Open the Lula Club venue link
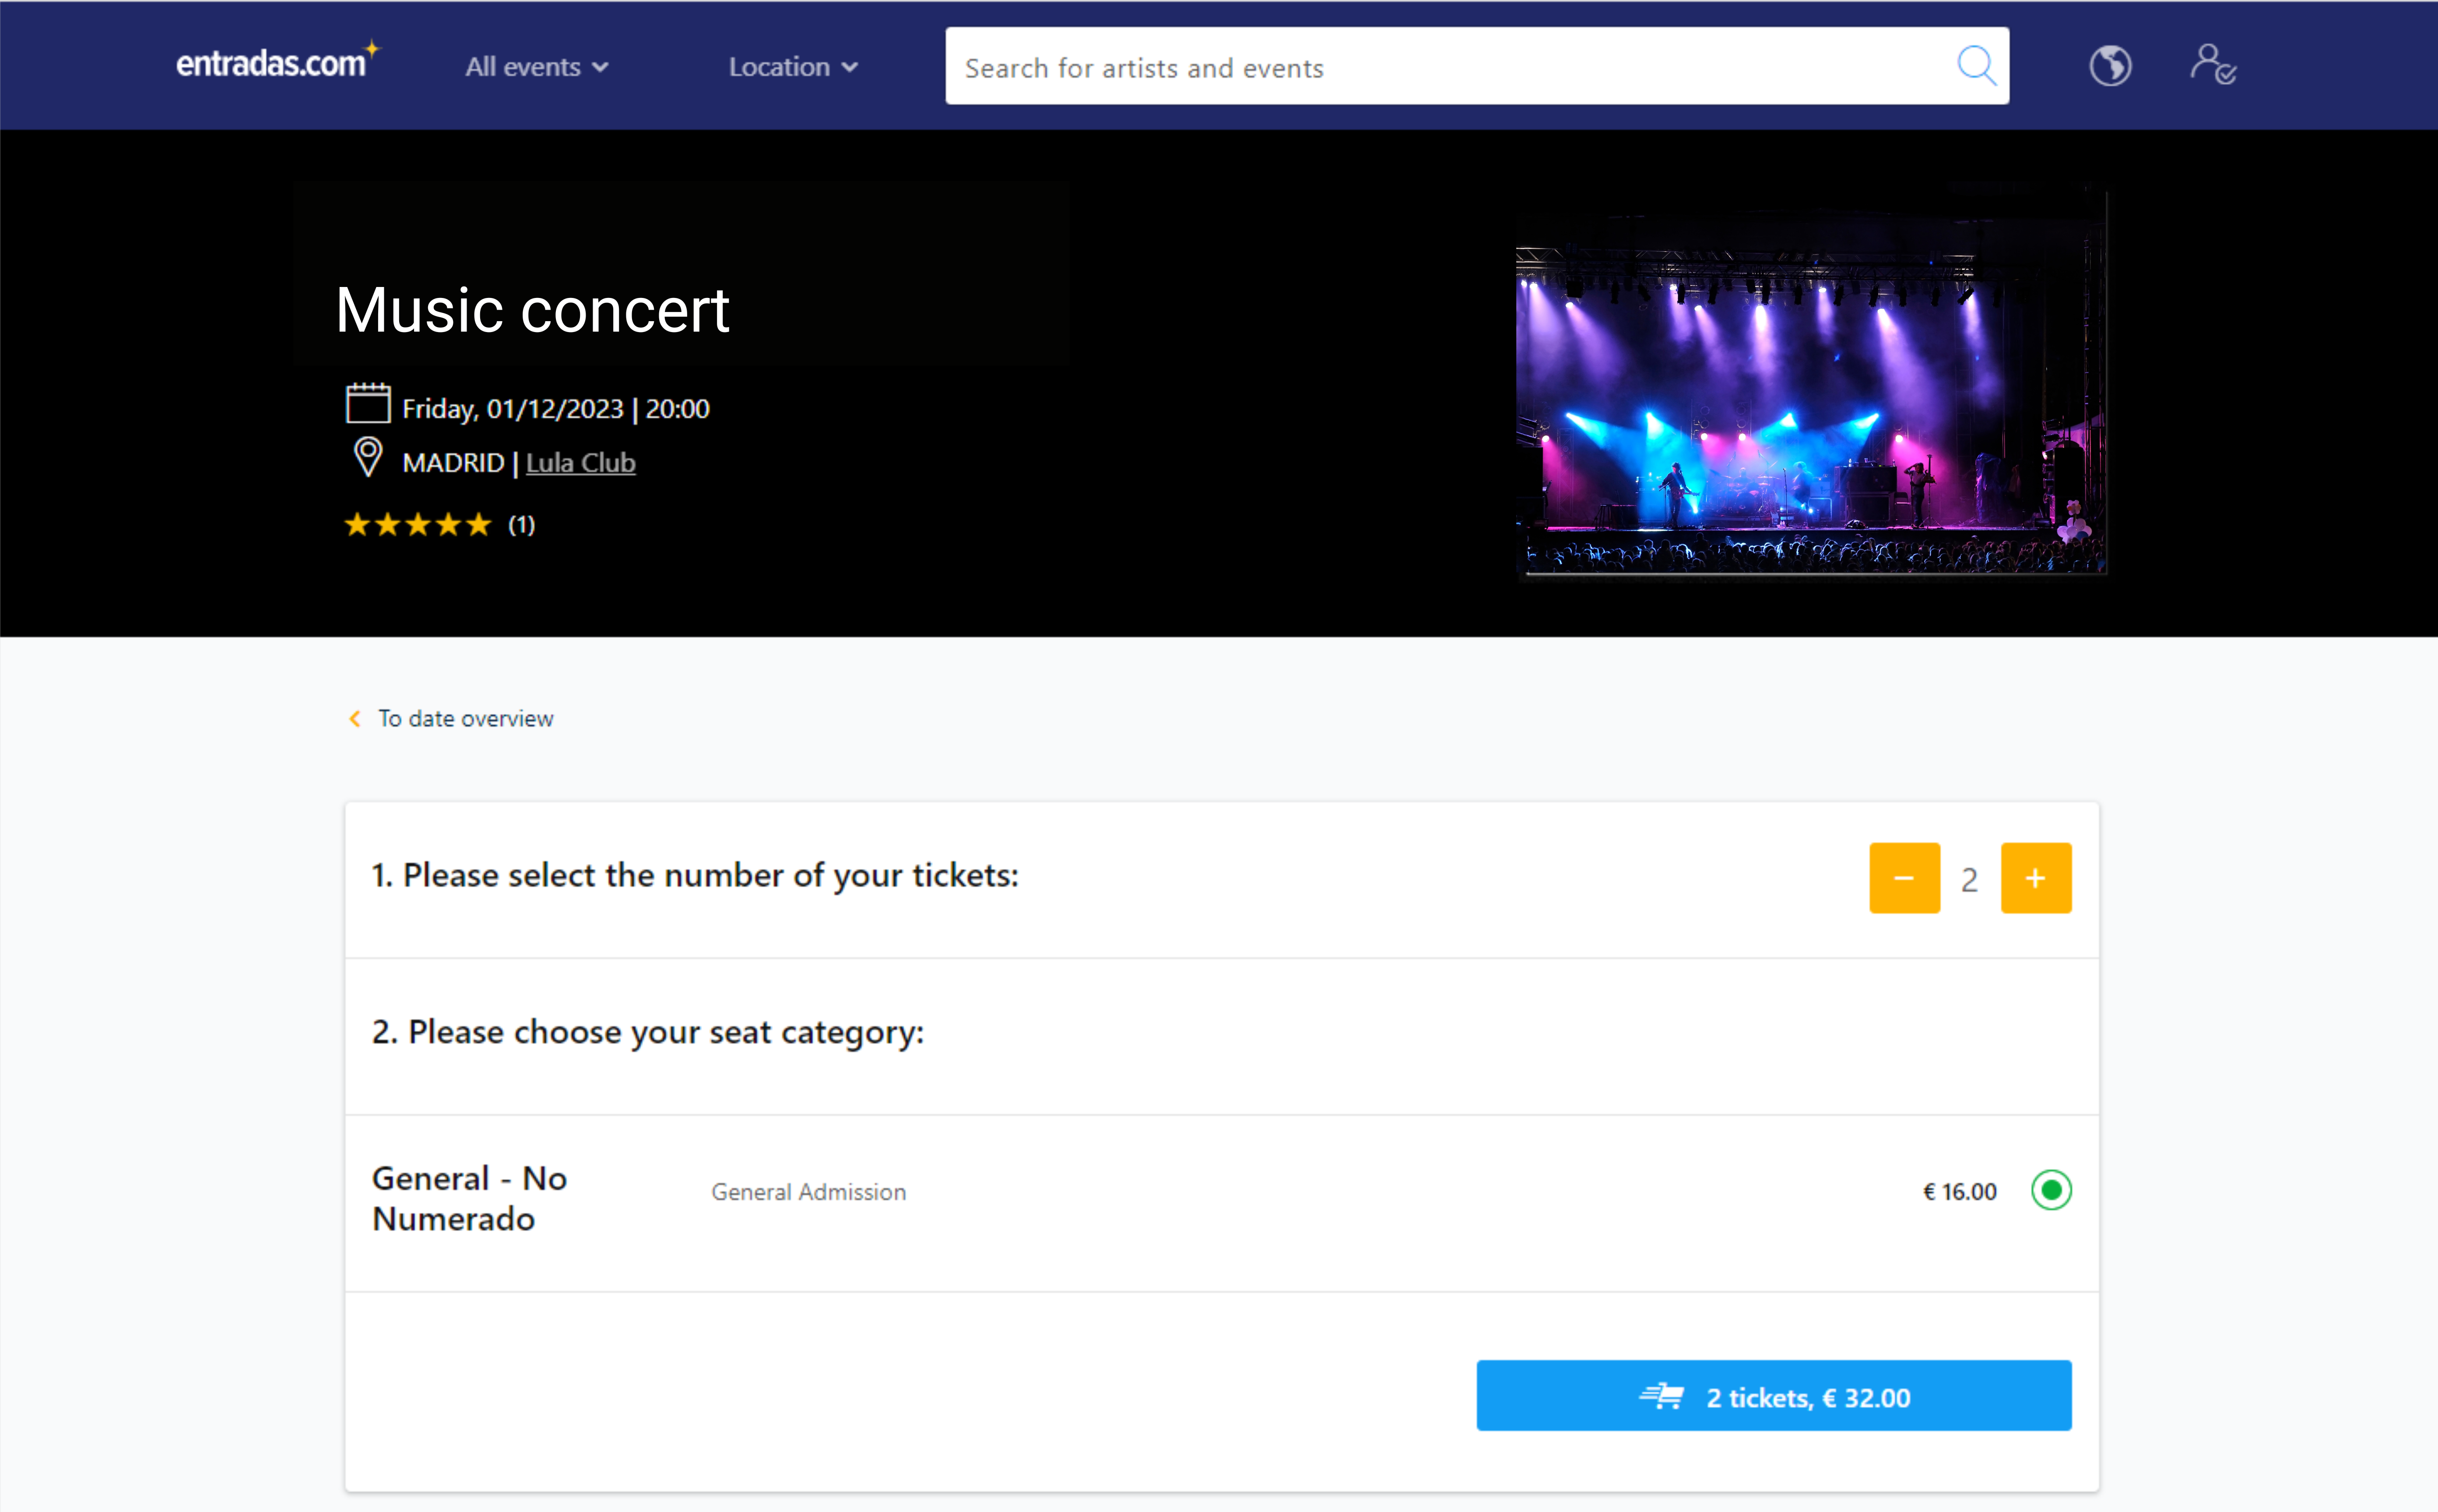This screenshot has height=1512, width=2438. (x=580, y=463)
